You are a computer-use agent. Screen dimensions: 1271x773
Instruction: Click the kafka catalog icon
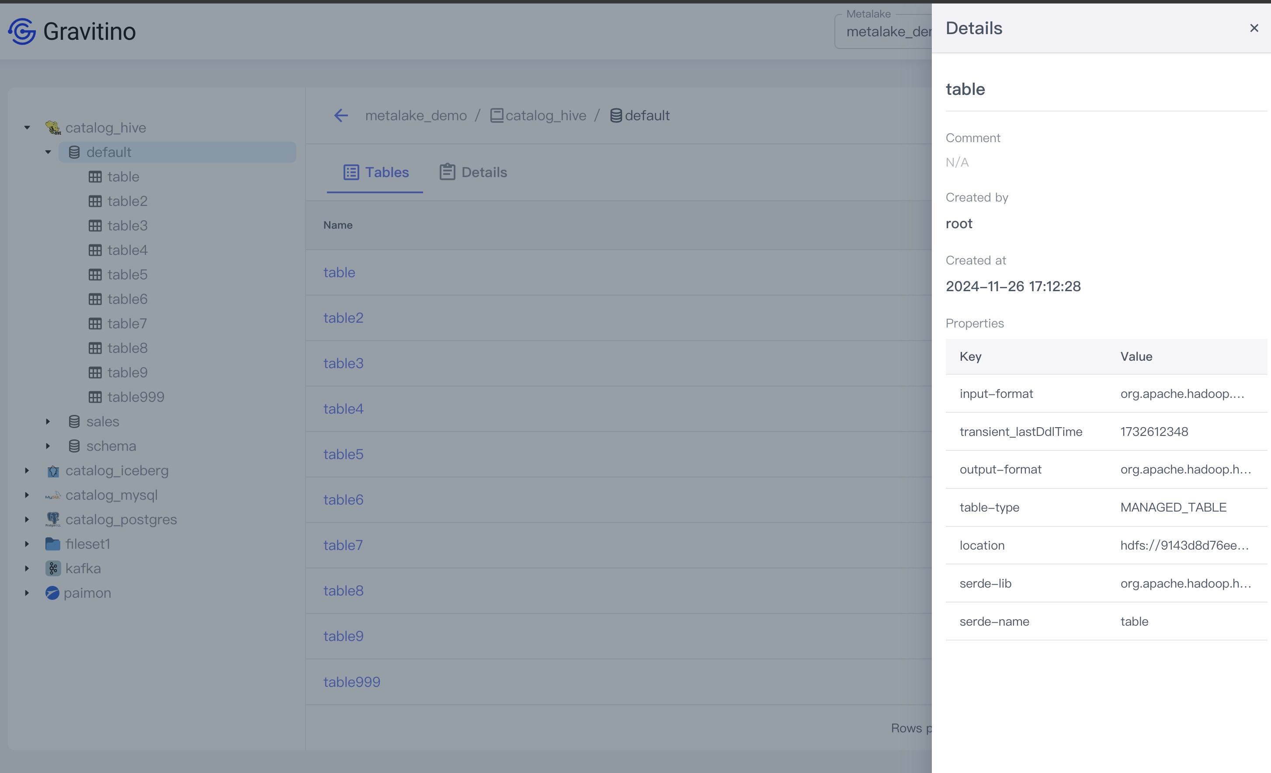(52, 568)
